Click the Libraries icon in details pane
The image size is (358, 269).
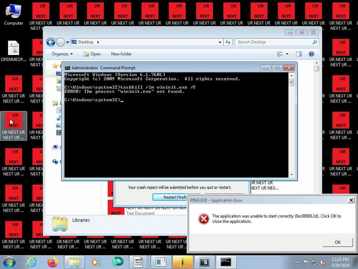pyautogui.click(x=60, y=224)
